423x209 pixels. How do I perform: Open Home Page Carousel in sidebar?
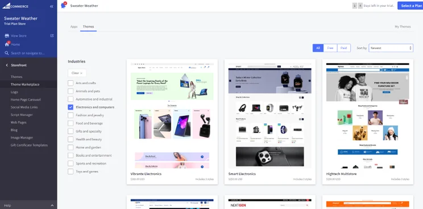(x=26, y=99)
